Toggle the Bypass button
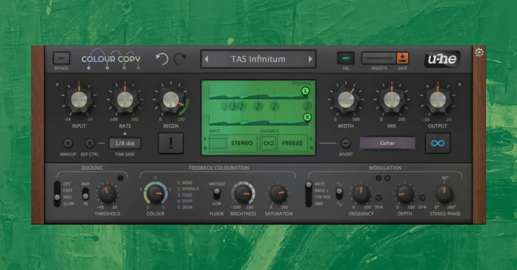The height and width of the screenshot is (270, 517). point(61,59)
